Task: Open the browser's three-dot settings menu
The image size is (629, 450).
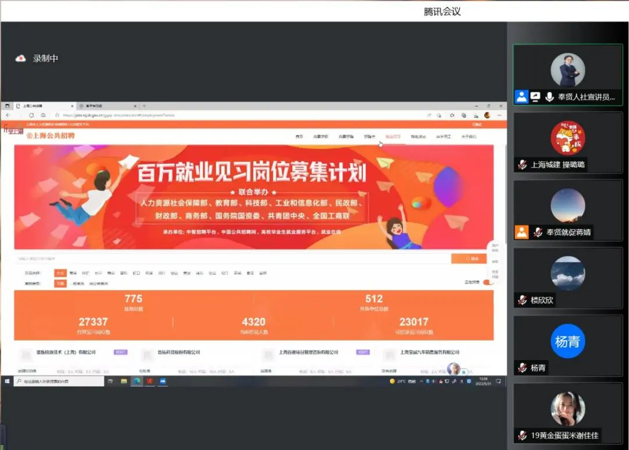Action: [x=500, y=115]
